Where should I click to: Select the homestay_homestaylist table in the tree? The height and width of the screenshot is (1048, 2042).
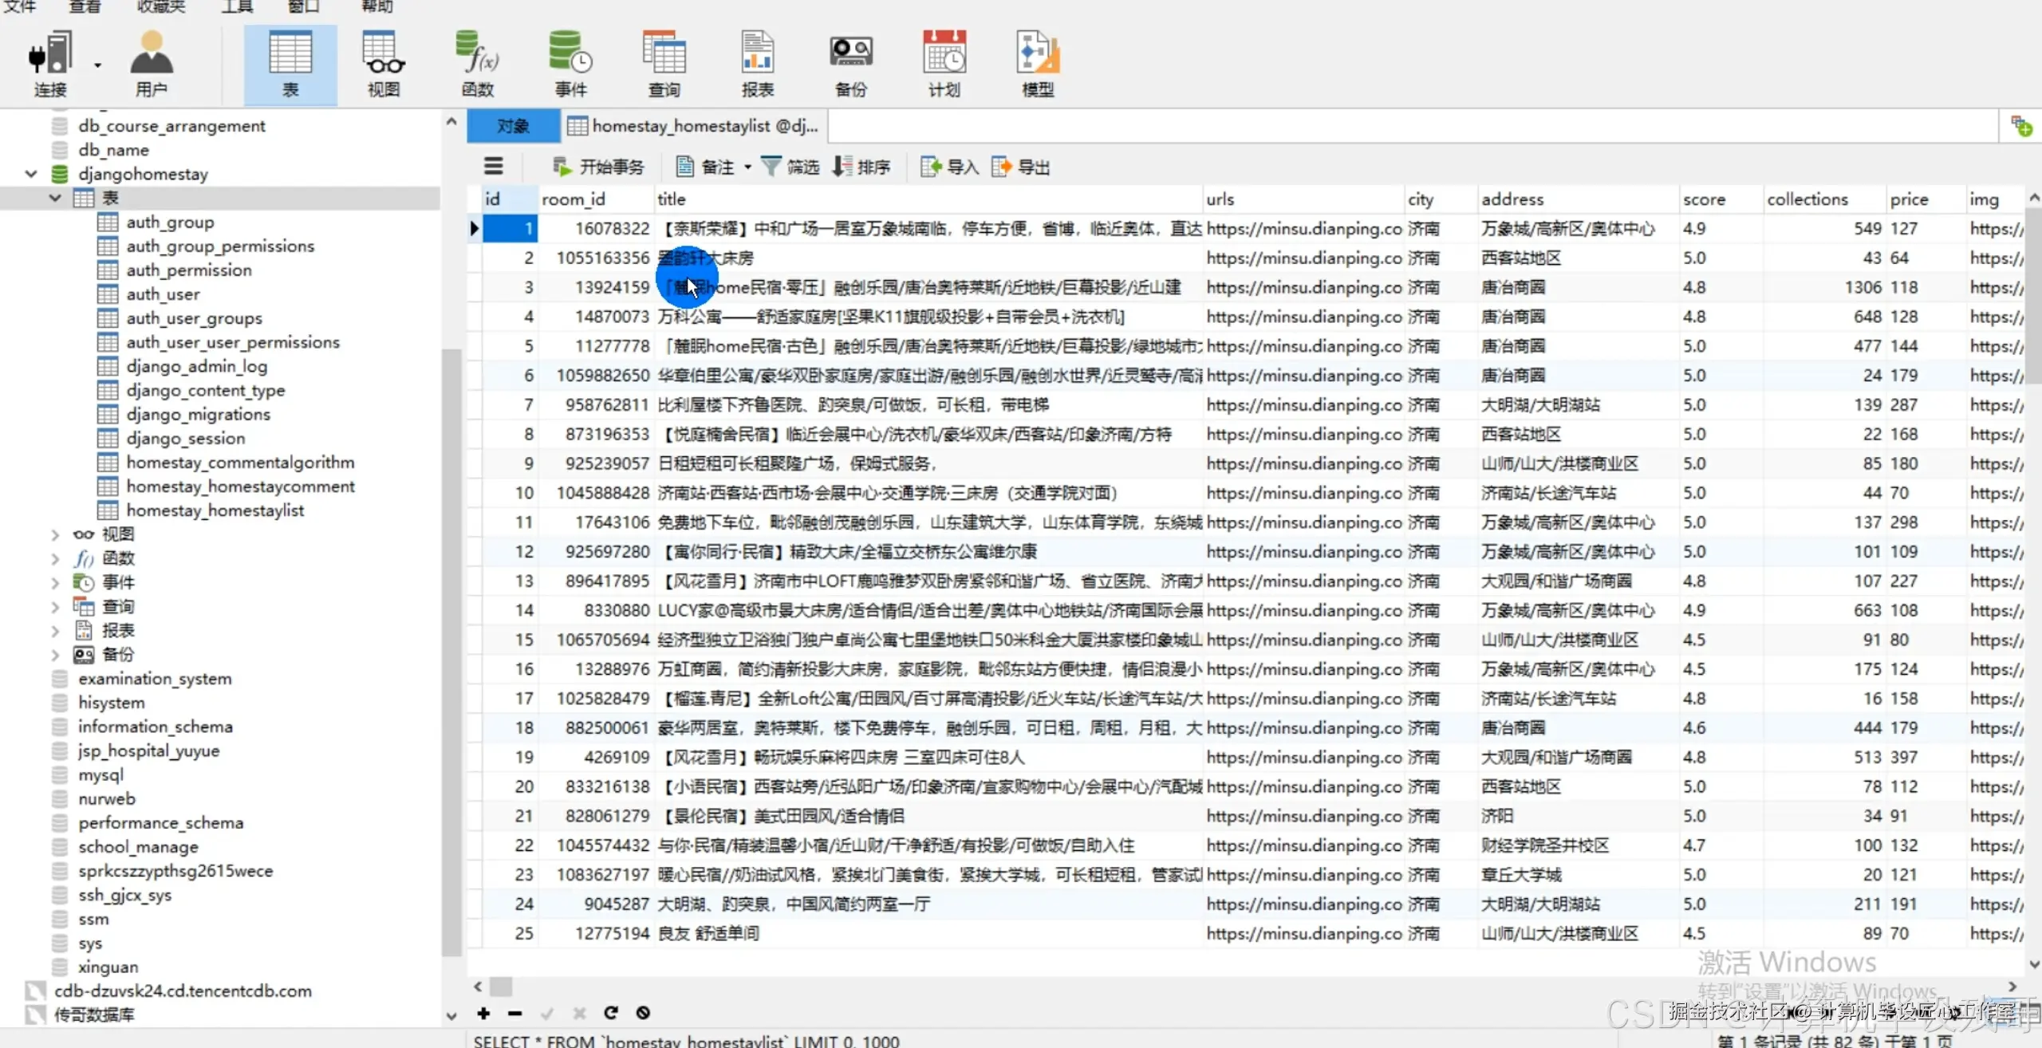pyautogui.click(x=217, y=510)
